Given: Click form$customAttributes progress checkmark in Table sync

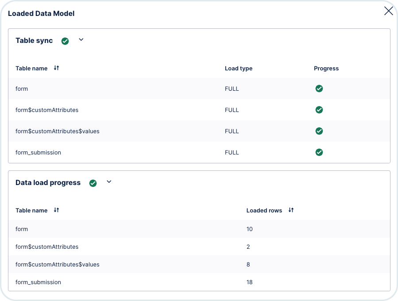Looking at the screenshot, I should (x=319, y=110).
